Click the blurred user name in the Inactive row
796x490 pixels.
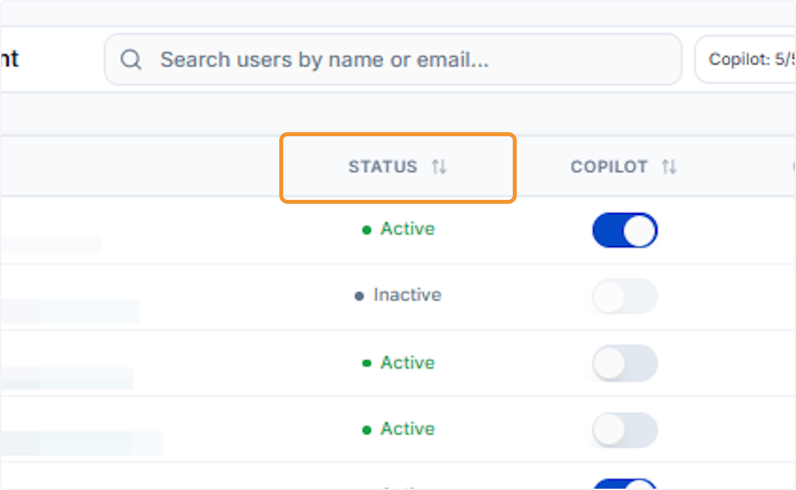coord(69,311)
